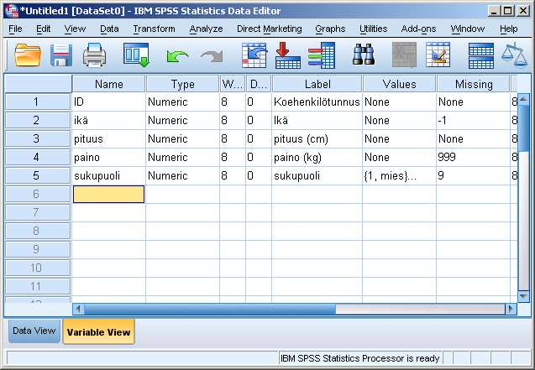
Task: Click the Type column header
Action: 182,84
